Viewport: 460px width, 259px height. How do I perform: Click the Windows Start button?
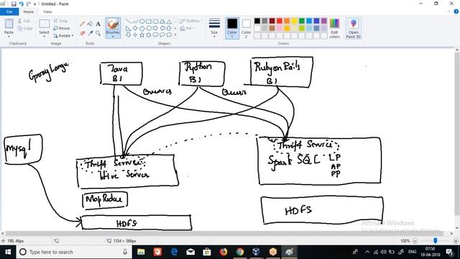coord(8,252)
